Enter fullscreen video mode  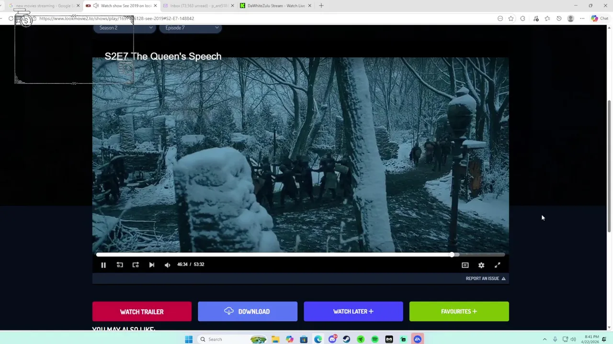click(x=497, y=265)
